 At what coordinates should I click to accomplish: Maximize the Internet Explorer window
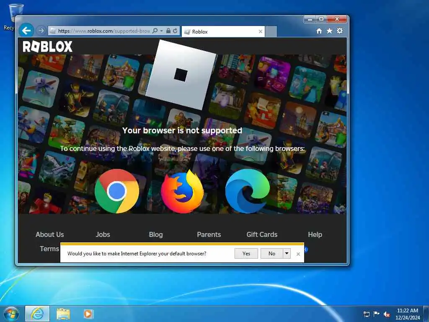(x=321, y=19)
